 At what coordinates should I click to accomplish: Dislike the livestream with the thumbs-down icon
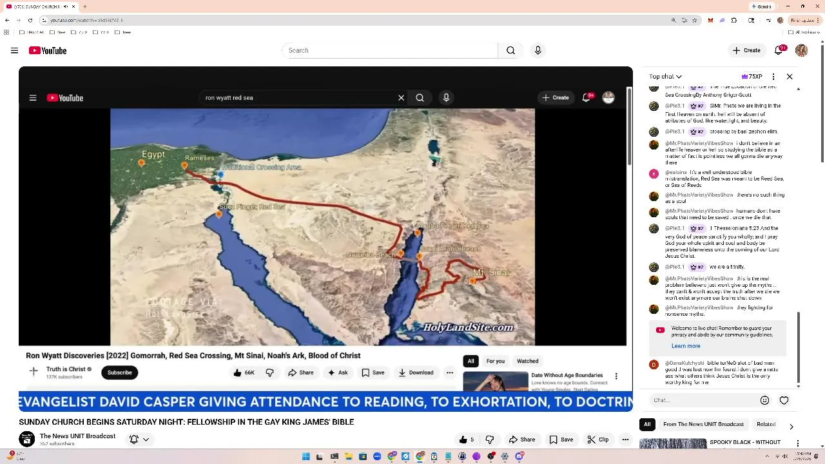(x=490, y=440)
